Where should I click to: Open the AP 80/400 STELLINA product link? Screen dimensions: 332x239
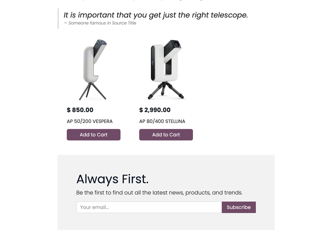point(162,121)
